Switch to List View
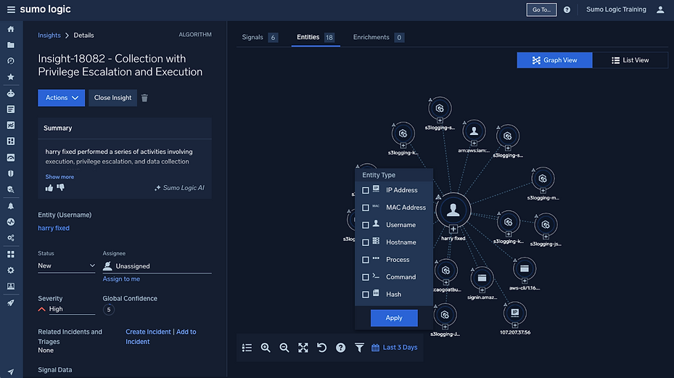Image resolution: width=674 pixels, height=378 pixels. tap(630, 60)
